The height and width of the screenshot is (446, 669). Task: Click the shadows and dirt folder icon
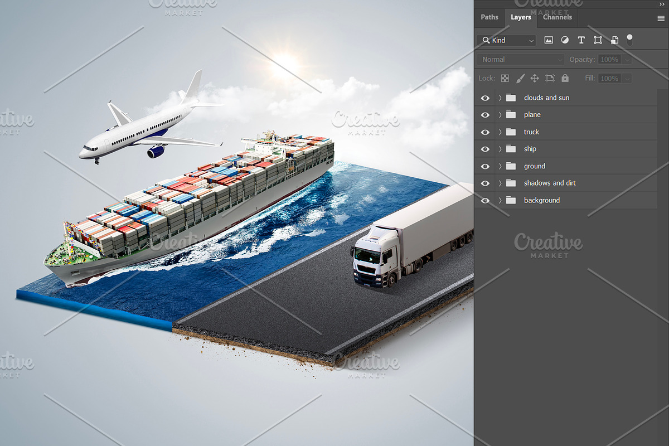pos(511,183)
